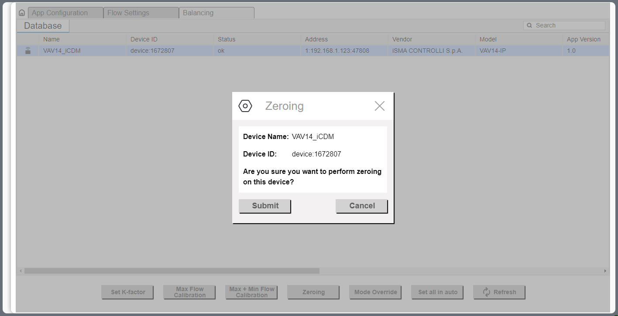This screenshot has width=618, height=316.
Task: Cancel the zeroing dialog
Action: (x=361, y=206)
